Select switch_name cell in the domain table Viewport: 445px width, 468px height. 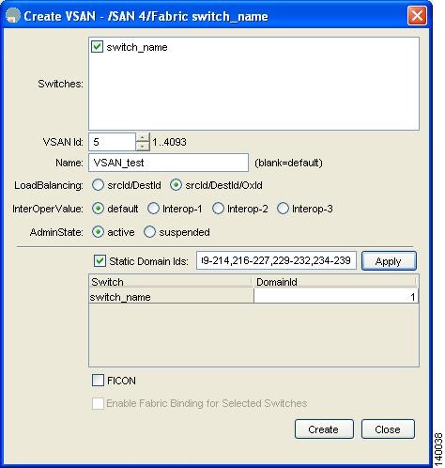click(171, 297)
